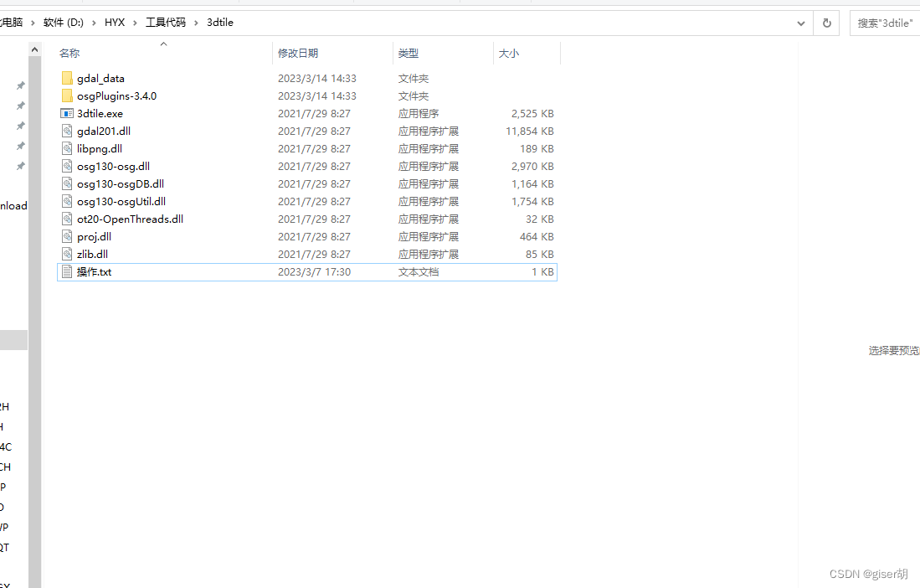The height and width of the screenshot is (588, 920).
Task: Select the osg130-osg.dll file name
Action: pyautogui.click(x=113, y=166)
